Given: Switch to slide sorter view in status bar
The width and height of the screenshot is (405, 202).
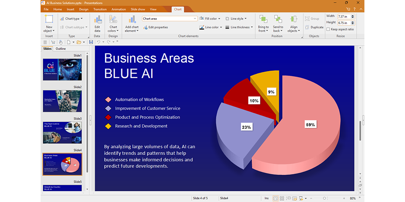Looking at the screenshot, I should click(282, 198).
